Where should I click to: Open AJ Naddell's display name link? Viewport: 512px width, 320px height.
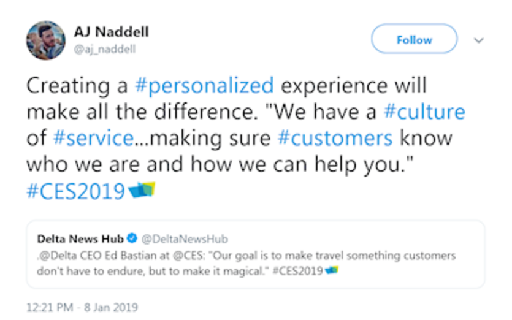click(x=112, y=32)
